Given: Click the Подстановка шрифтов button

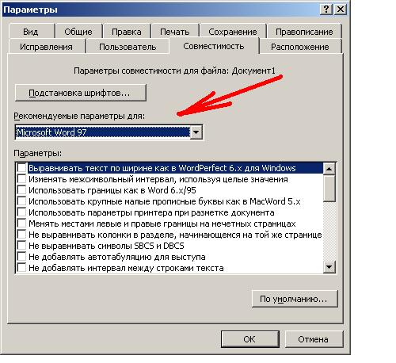Looking at the screenshot, I should pos(81,93).
